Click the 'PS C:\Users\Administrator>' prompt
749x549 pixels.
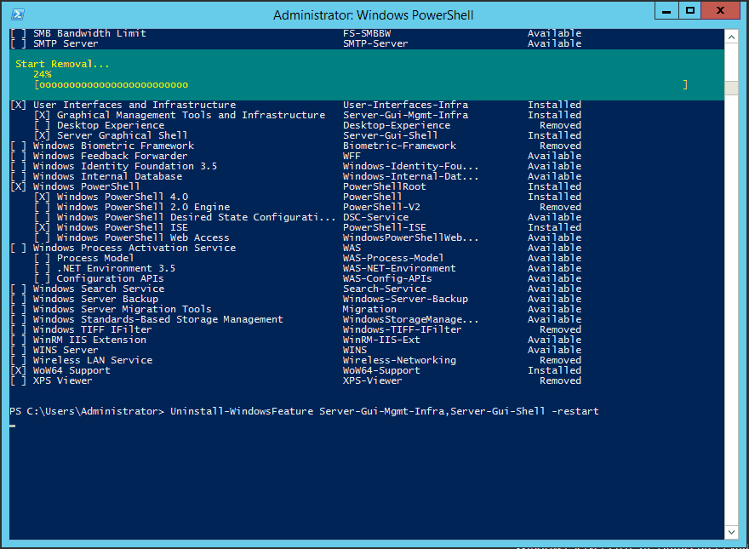87,411
